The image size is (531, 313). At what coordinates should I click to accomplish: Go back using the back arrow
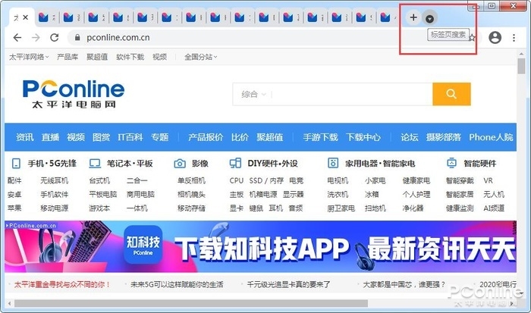[x=17, y=37]
